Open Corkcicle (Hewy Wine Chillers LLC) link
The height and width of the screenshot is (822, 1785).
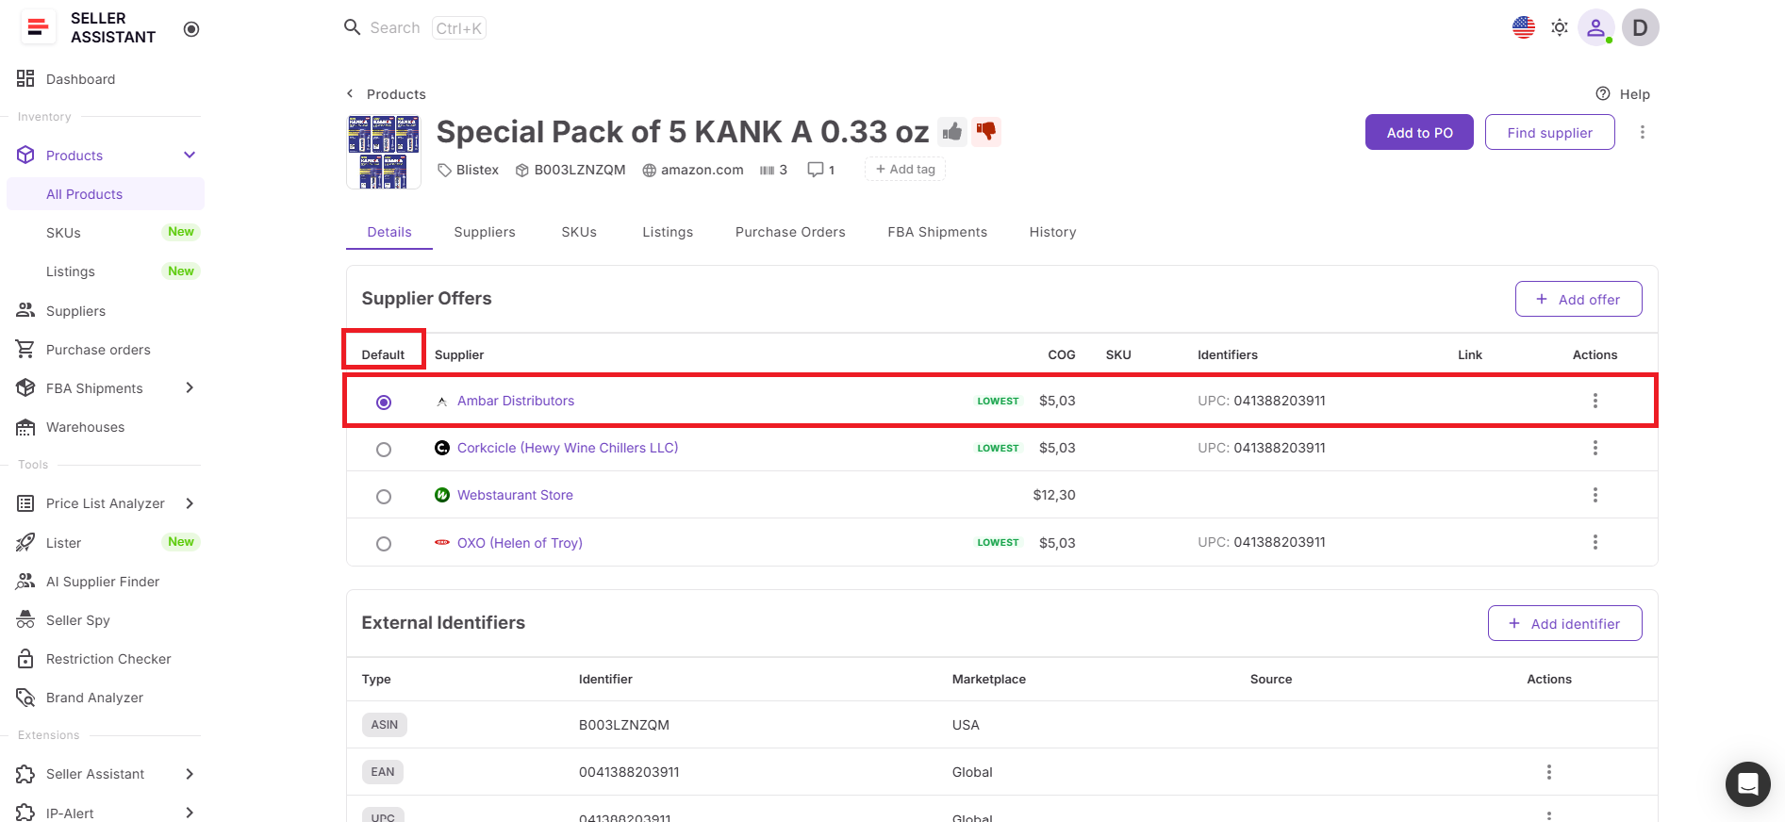[568, 448]
